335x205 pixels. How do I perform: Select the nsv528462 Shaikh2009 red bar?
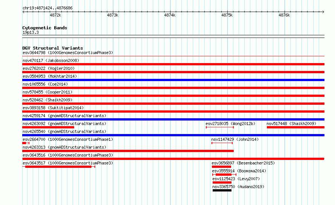point(173,104)
